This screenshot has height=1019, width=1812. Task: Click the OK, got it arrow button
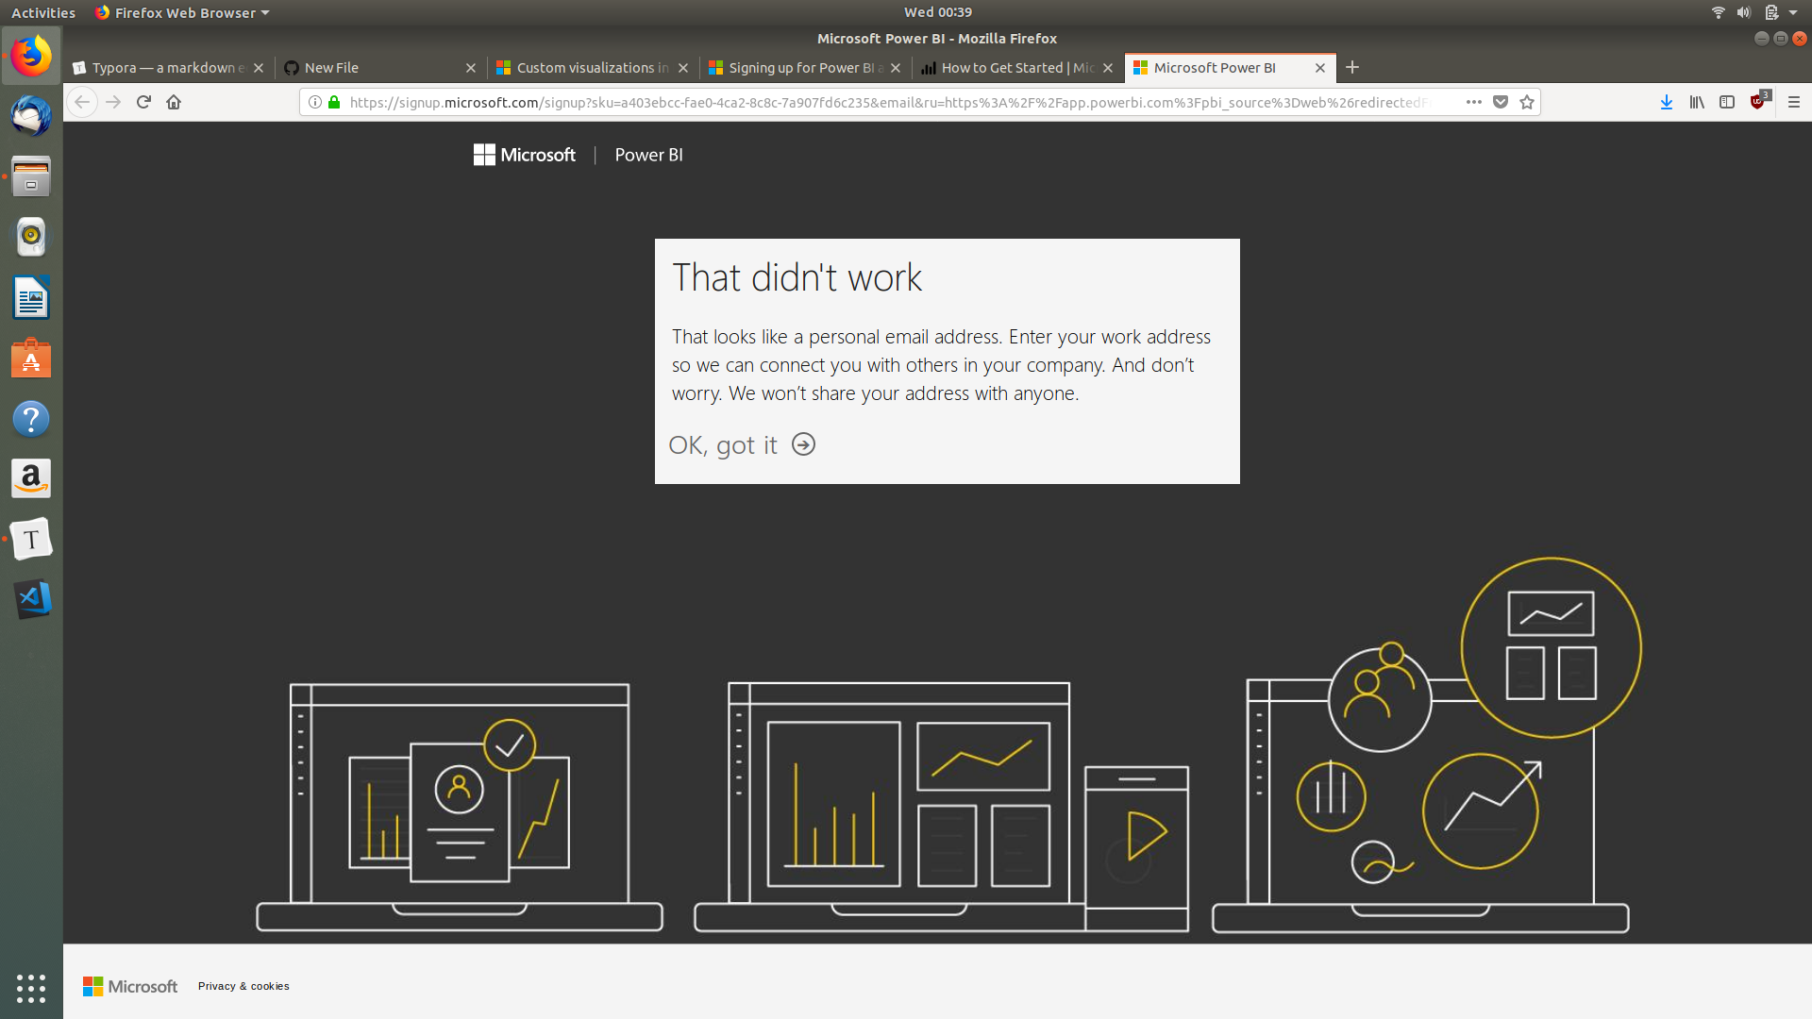coord(803,444)
